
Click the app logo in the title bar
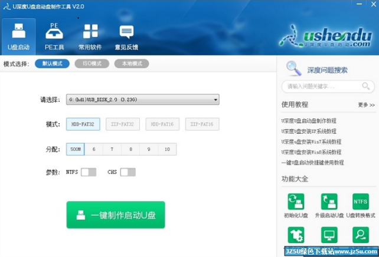(x=6, y=6)
